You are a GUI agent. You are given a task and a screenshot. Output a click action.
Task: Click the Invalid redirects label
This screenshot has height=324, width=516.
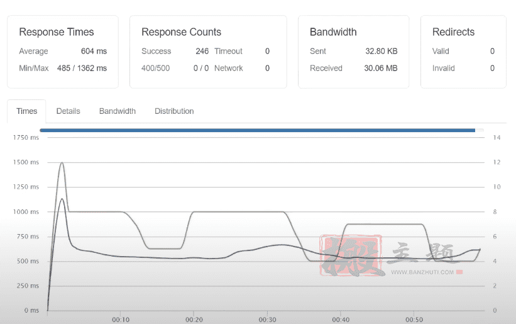coord(444,68)
